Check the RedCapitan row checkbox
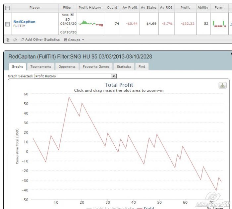 pos(8,24)
